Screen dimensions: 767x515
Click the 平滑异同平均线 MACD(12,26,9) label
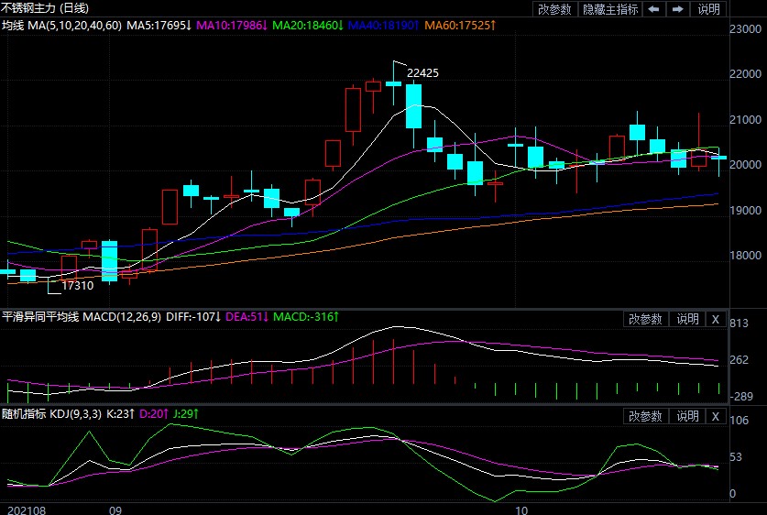tap(84, 317)
